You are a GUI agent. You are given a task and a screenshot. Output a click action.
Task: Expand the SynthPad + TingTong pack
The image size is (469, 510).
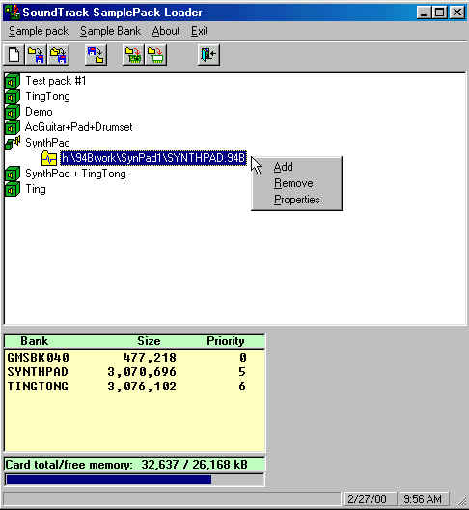tap(13, 174)
